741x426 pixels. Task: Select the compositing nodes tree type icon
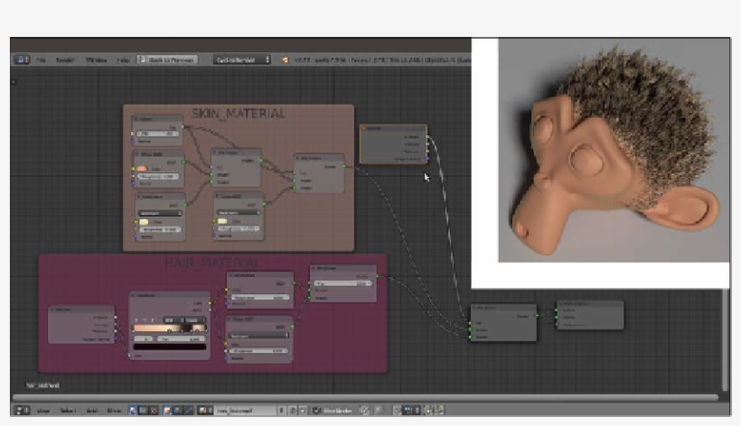tap(144, 411)
